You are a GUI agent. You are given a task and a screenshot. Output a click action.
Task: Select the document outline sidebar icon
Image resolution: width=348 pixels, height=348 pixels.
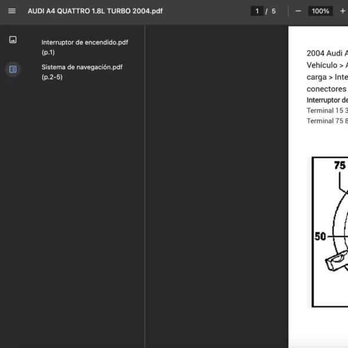(13, 69)
